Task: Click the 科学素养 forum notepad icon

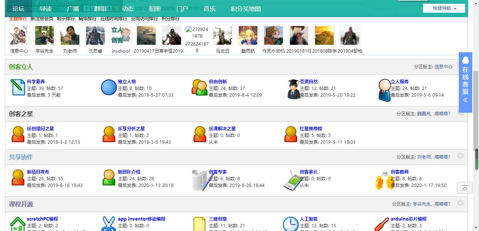Action: click(18, 87)
